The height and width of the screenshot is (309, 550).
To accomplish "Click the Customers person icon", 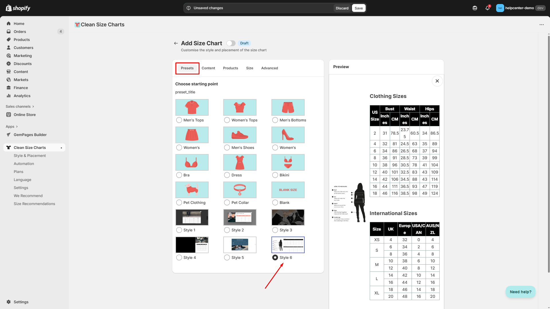I will click(x=9, y=48).
